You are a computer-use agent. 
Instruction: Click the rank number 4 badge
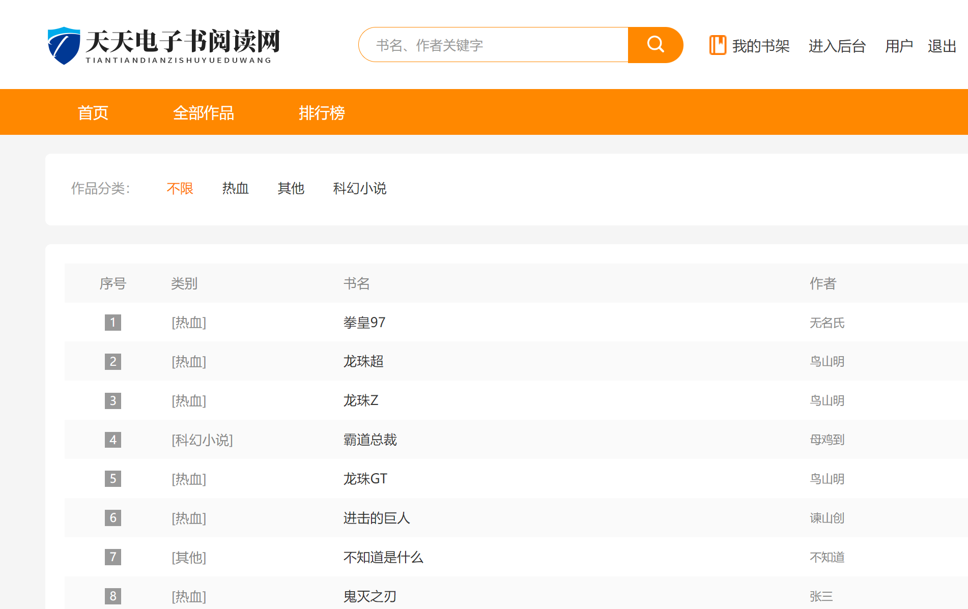[x=113, y=440]
